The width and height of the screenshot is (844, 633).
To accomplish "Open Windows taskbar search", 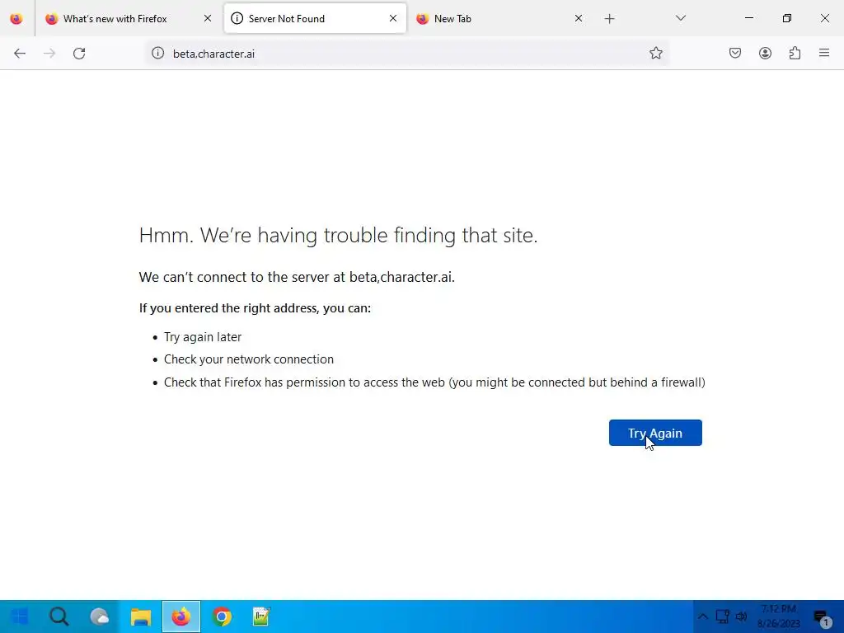I will point(59,617).
